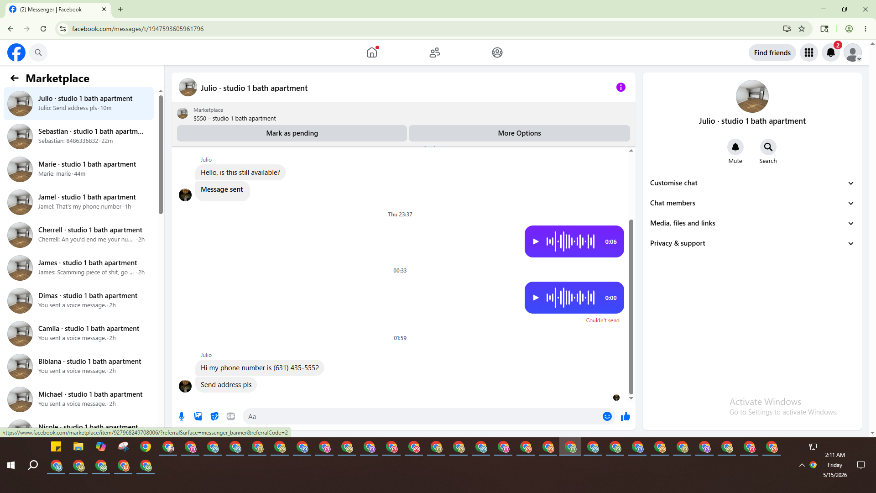The height and width of the screenshot is (493, 876).
Task: Open the $550 studio 1 bath apartment listing
Action: tap(235, 118)
